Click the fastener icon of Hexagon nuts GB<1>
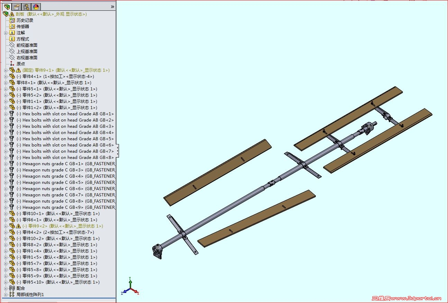 point(12,163)
